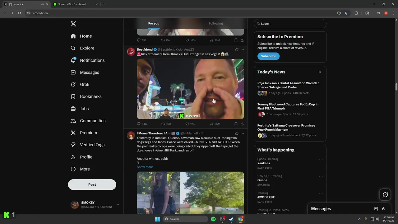
Task: Compose new message in Messages drawer
Action: (376, 209)
